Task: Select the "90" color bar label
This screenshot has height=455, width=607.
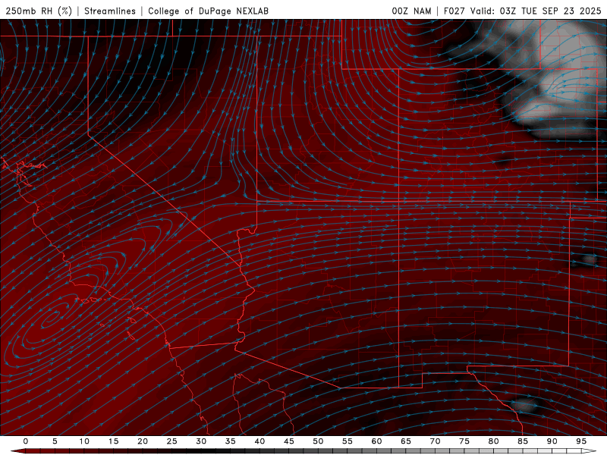Action: coord(552,441)
